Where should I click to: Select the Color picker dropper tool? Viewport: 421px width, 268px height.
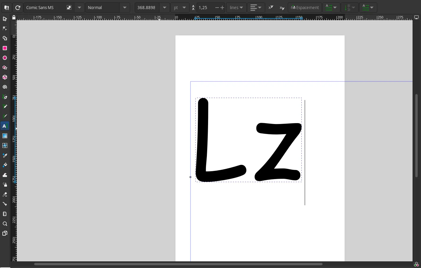click(x=5, y=155)
